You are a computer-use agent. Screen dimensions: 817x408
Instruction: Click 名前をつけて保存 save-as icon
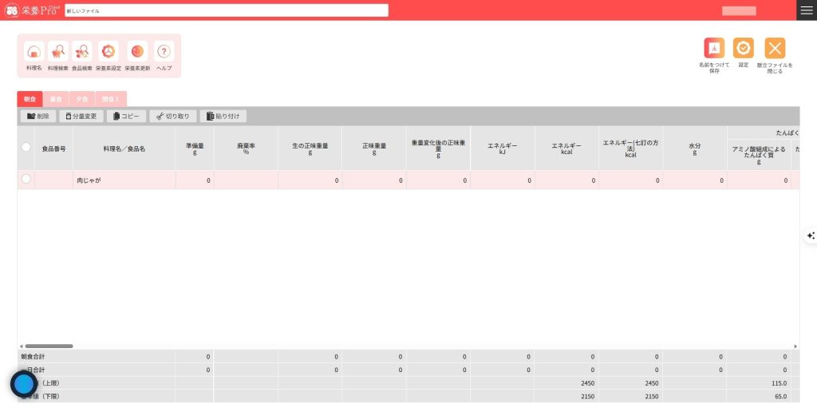point(714,48)
